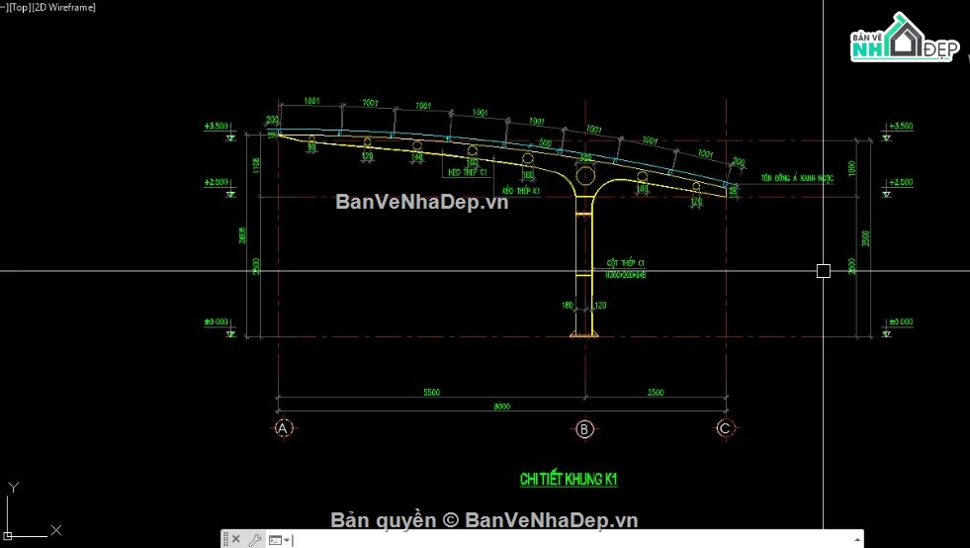Close the command line bar
The image size is (970, 548).
coord(235,539)
